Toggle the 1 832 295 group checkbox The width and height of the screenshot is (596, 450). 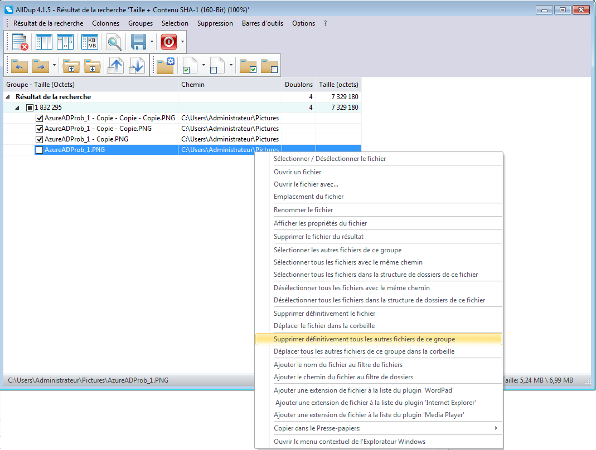[30, 107]
